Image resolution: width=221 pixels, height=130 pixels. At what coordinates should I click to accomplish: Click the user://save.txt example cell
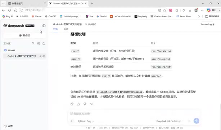(161, 59)
